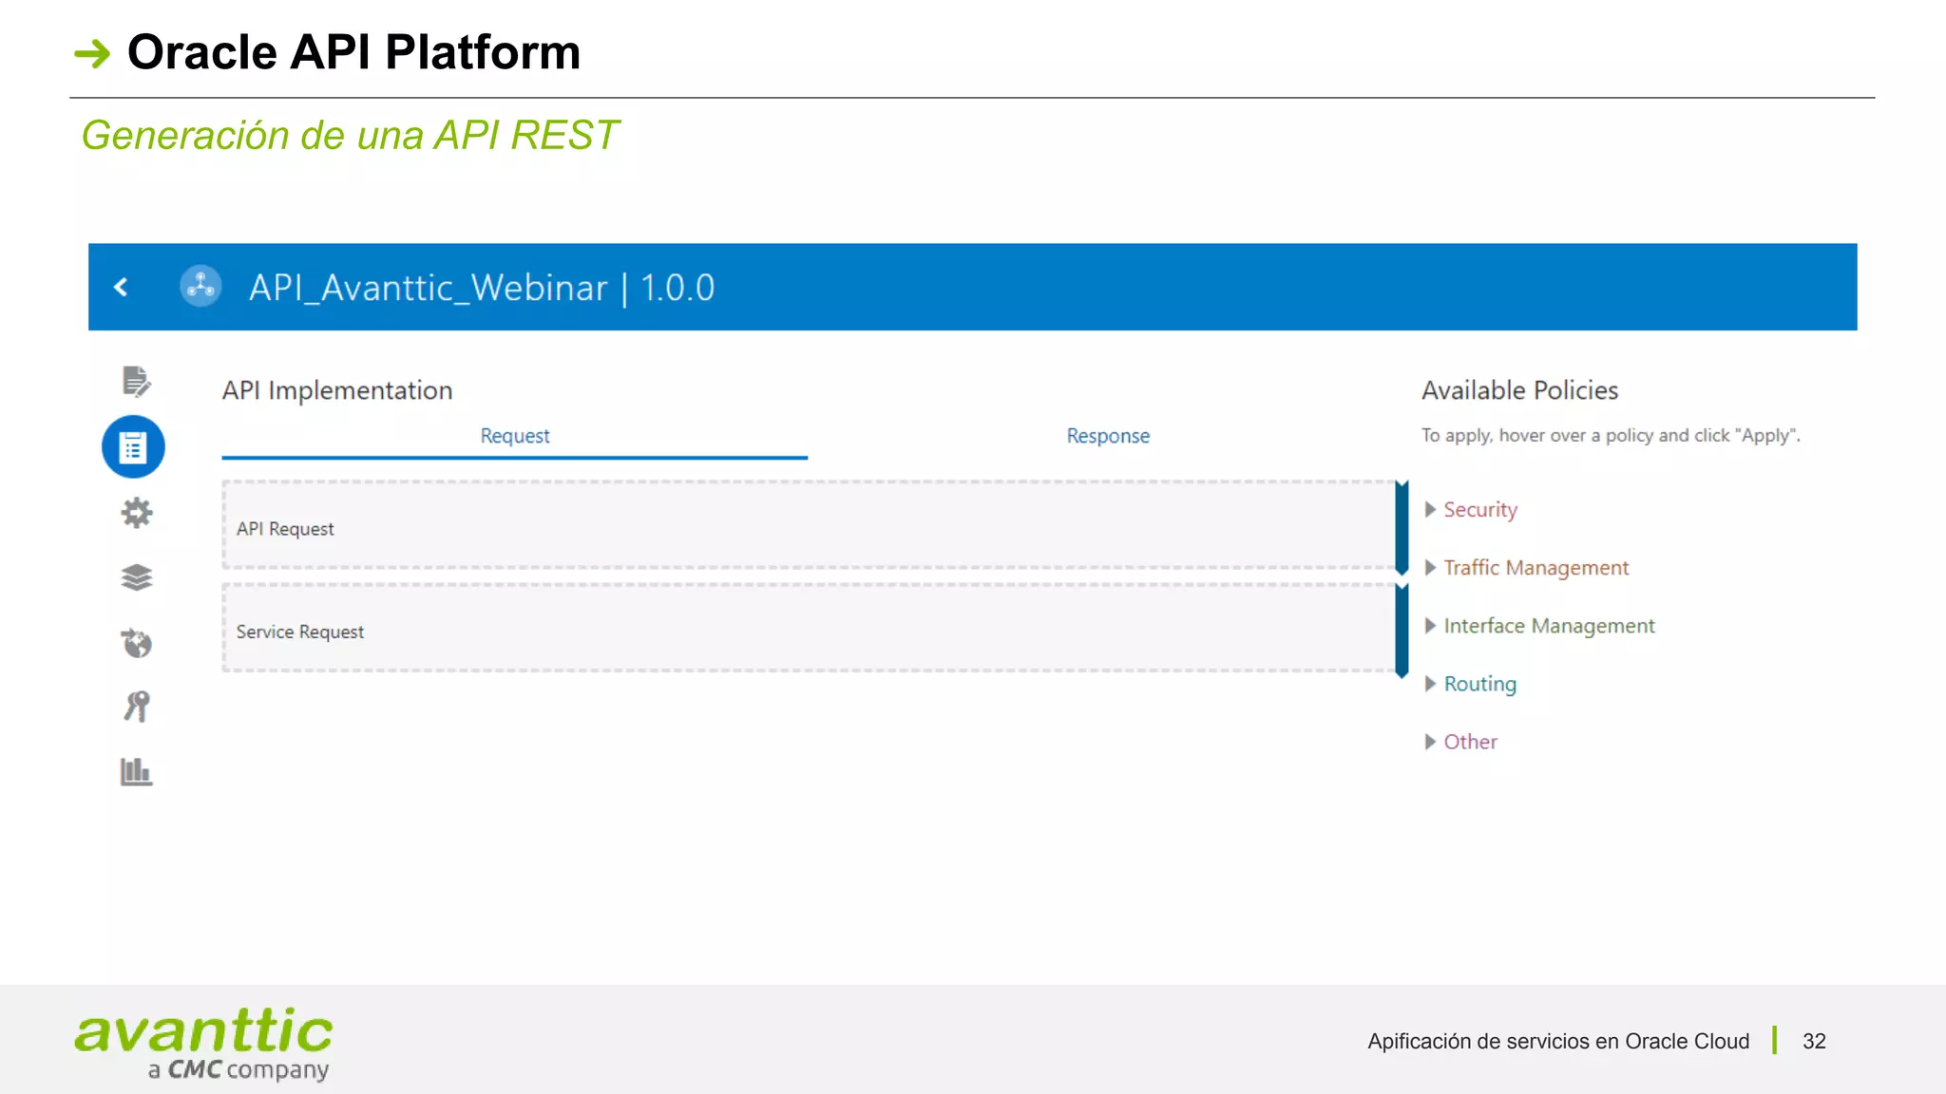Viewport: 1946px width, 1094px height.
Task: Click the Interface Management category label
Action: click(1549, 626)
